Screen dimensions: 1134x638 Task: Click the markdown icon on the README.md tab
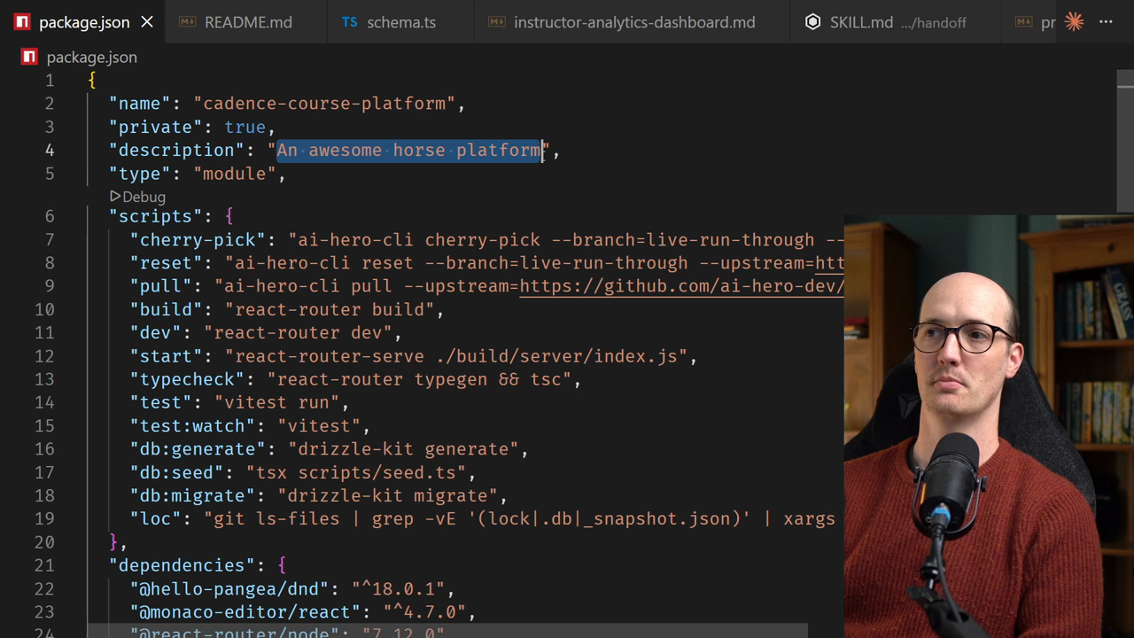187,22
